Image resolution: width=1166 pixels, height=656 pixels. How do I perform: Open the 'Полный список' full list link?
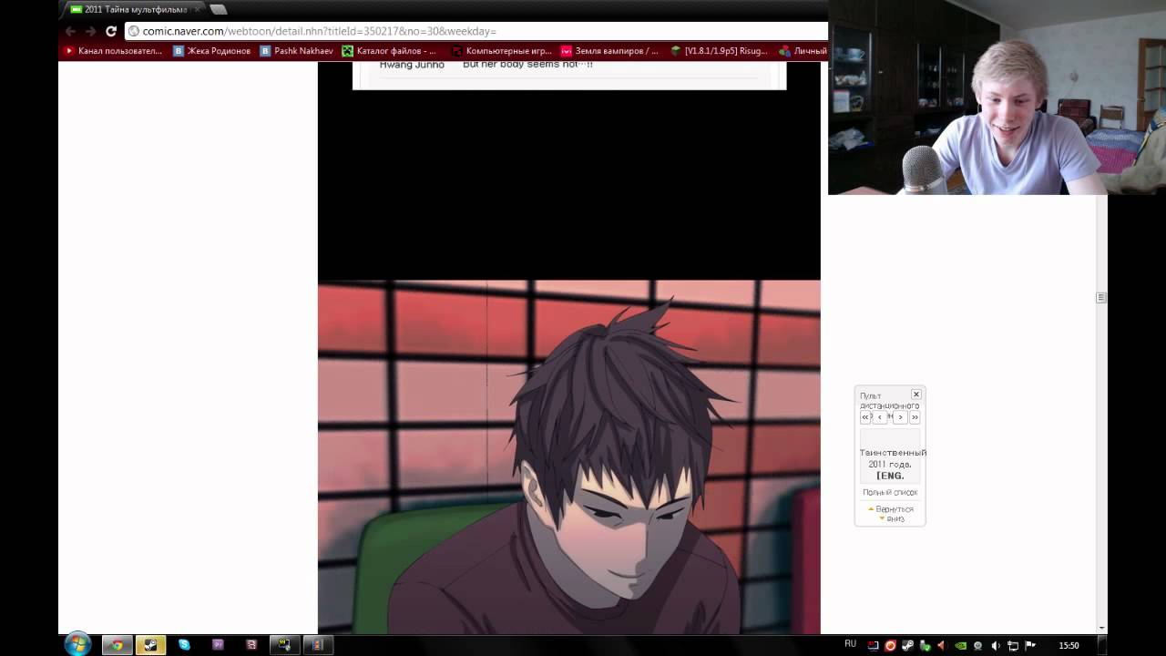click(890, 493)
